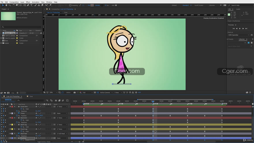Select the Puppet Pin tool
This screenshot has width=254, height=143.
[51, 5]
